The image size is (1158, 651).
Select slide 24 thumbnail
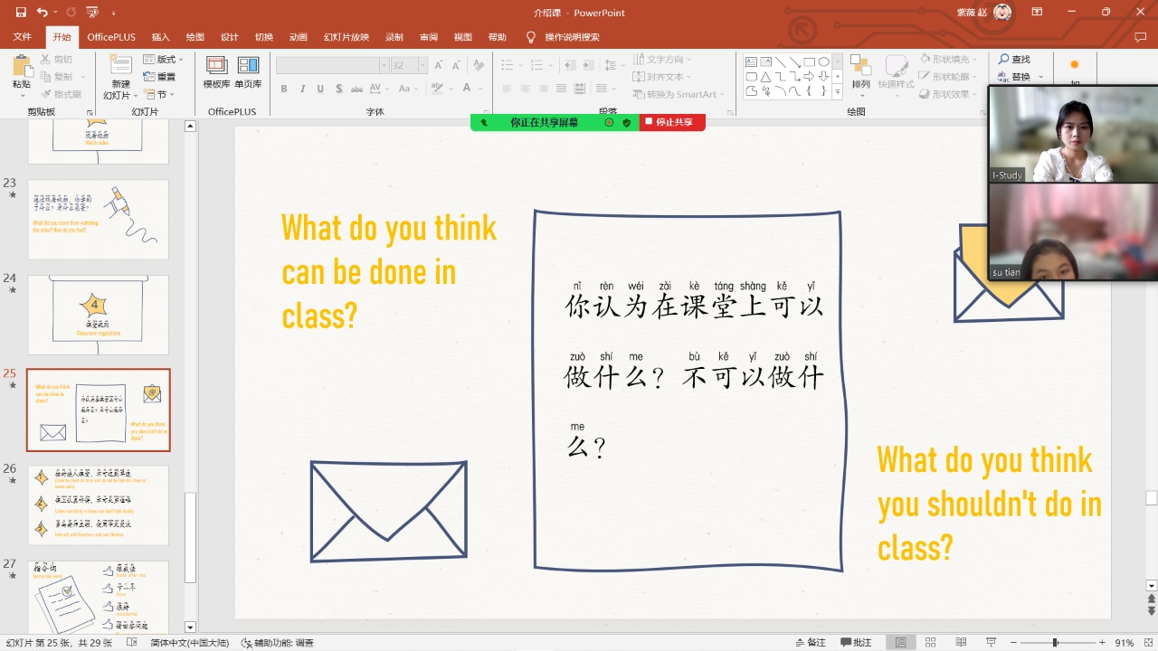[x=98, y=315]
